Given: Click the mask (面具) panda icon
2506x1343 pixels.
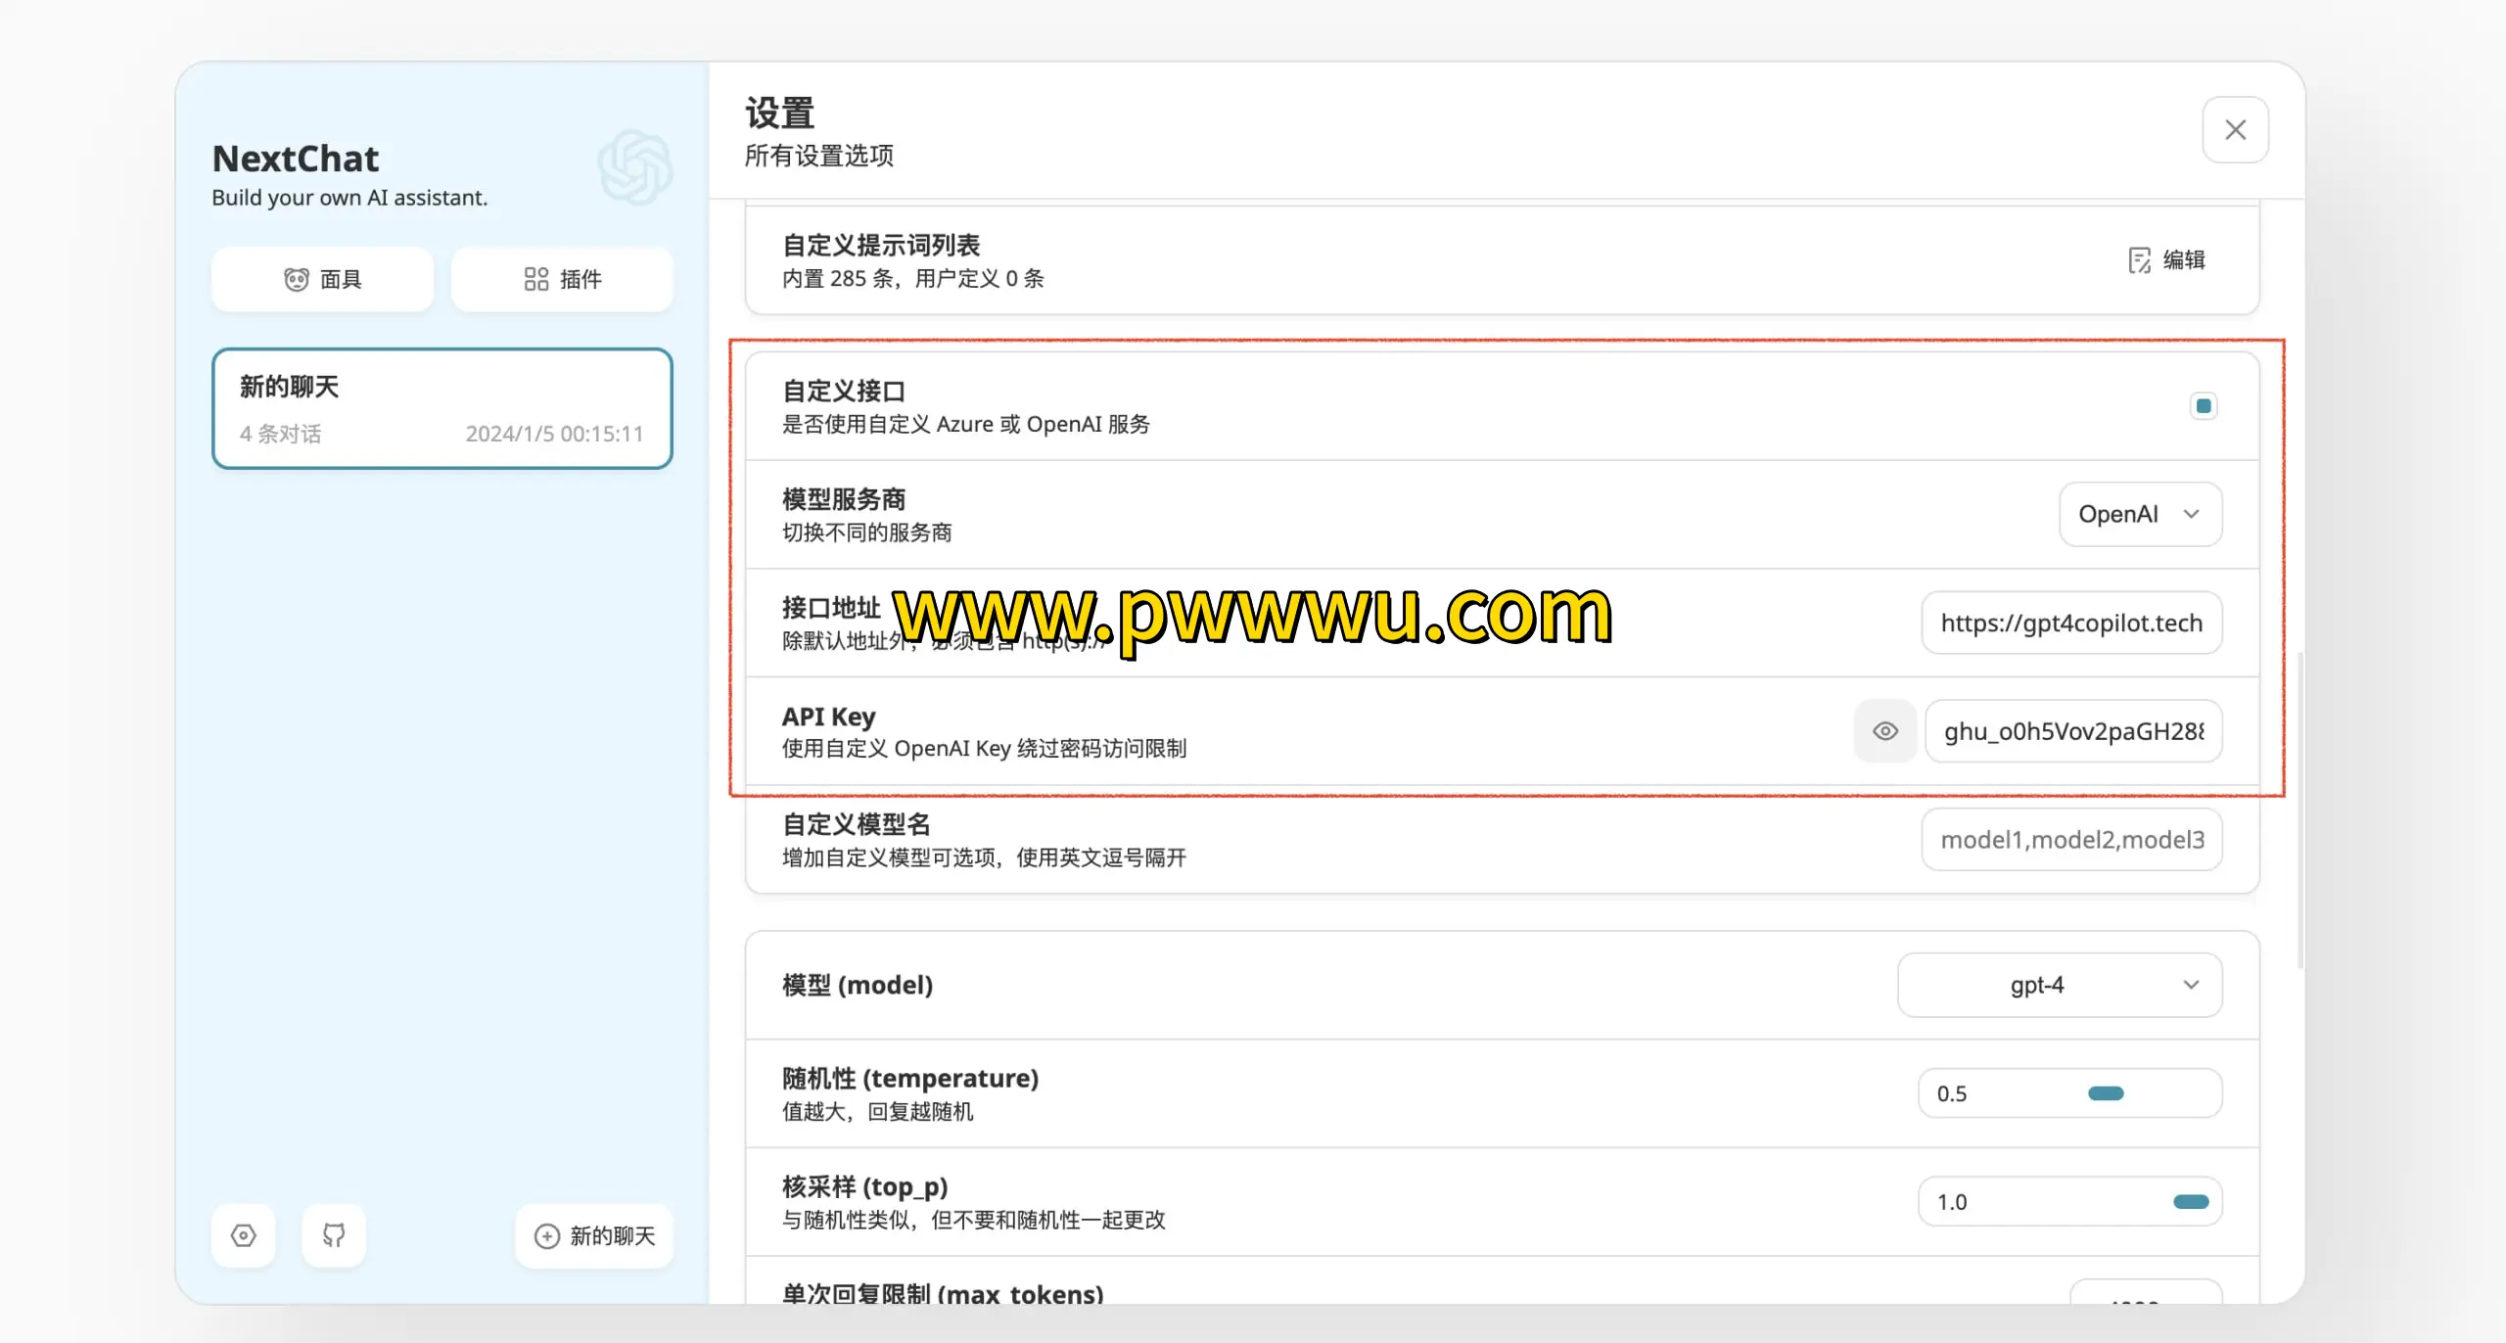Looking at the screenshot, I should tap(296, 280).
